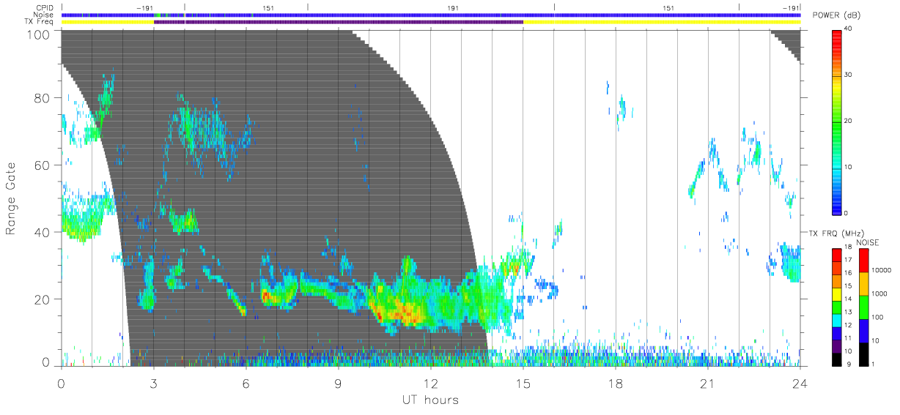The image size is (900, 415).
Task: Click the TX FRQ legend label "11"
Action: pos(846,339)
